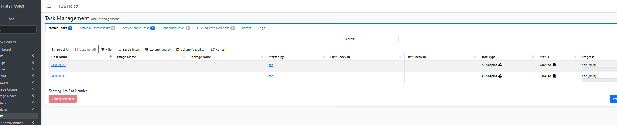Viewport: 617px width, 125px height.
Task: Click the Column Visibility columns icon
Action: click(178, 50)
